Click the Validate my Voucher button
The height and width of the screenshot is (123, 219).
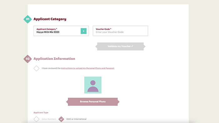(120, 47)
